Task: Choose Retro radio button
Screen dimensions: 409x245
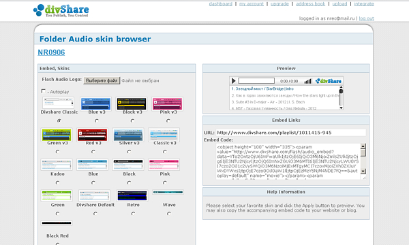Action: point(134,214)
